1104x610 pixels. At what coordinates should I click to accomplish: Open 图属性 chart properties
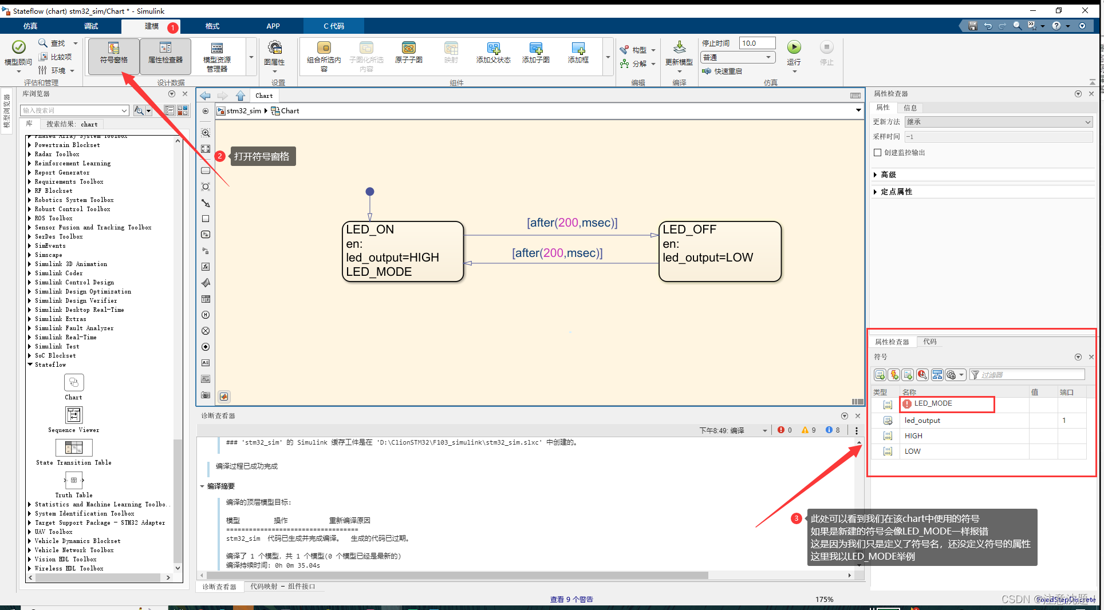(274, 56)
